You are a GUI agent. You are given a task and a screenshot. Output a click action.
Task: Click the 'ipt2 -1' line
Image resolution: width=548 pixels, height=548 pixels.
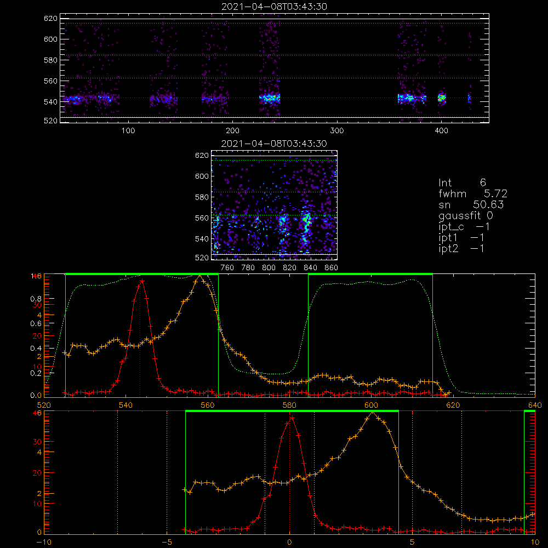(461, 248)
